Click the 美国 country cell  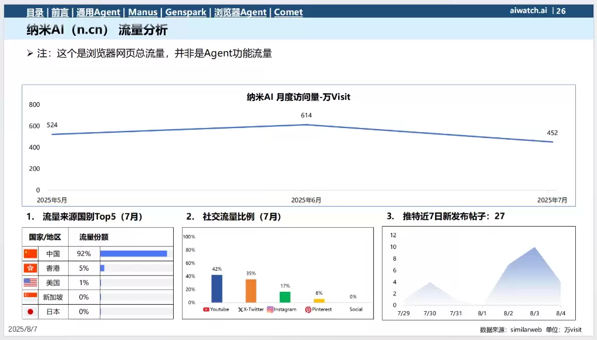[x=53, y=282]
